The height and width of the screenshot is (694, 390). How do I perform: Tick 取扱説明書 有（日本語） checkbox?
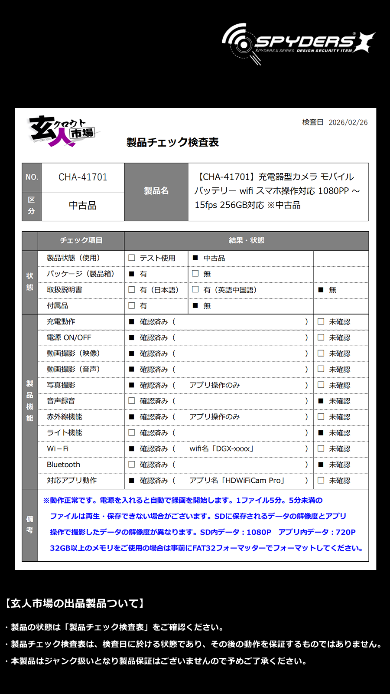pos(132,290)
